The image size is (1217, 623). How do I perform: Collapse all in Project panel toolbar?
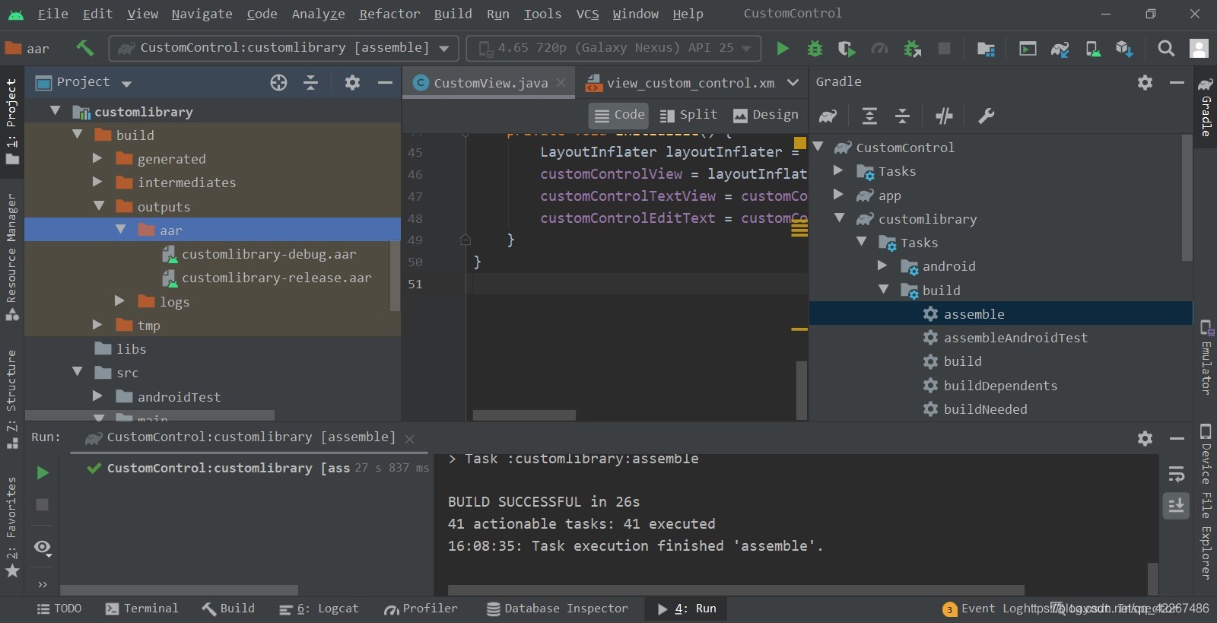tap(310, 82)
